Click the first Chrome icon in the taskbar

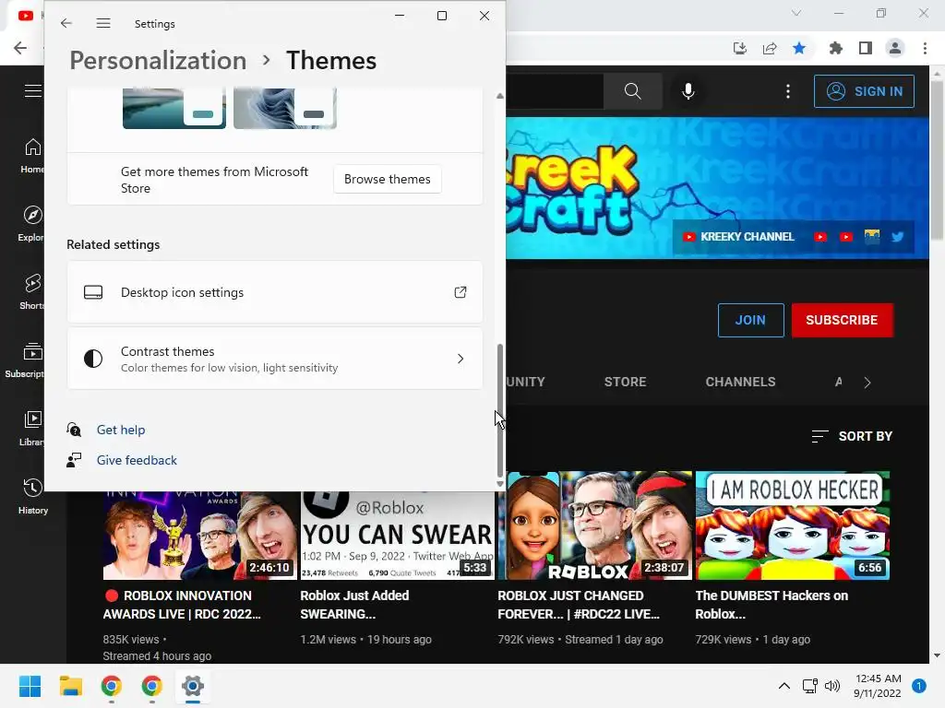pyautogui.click(x=112, y=686)
